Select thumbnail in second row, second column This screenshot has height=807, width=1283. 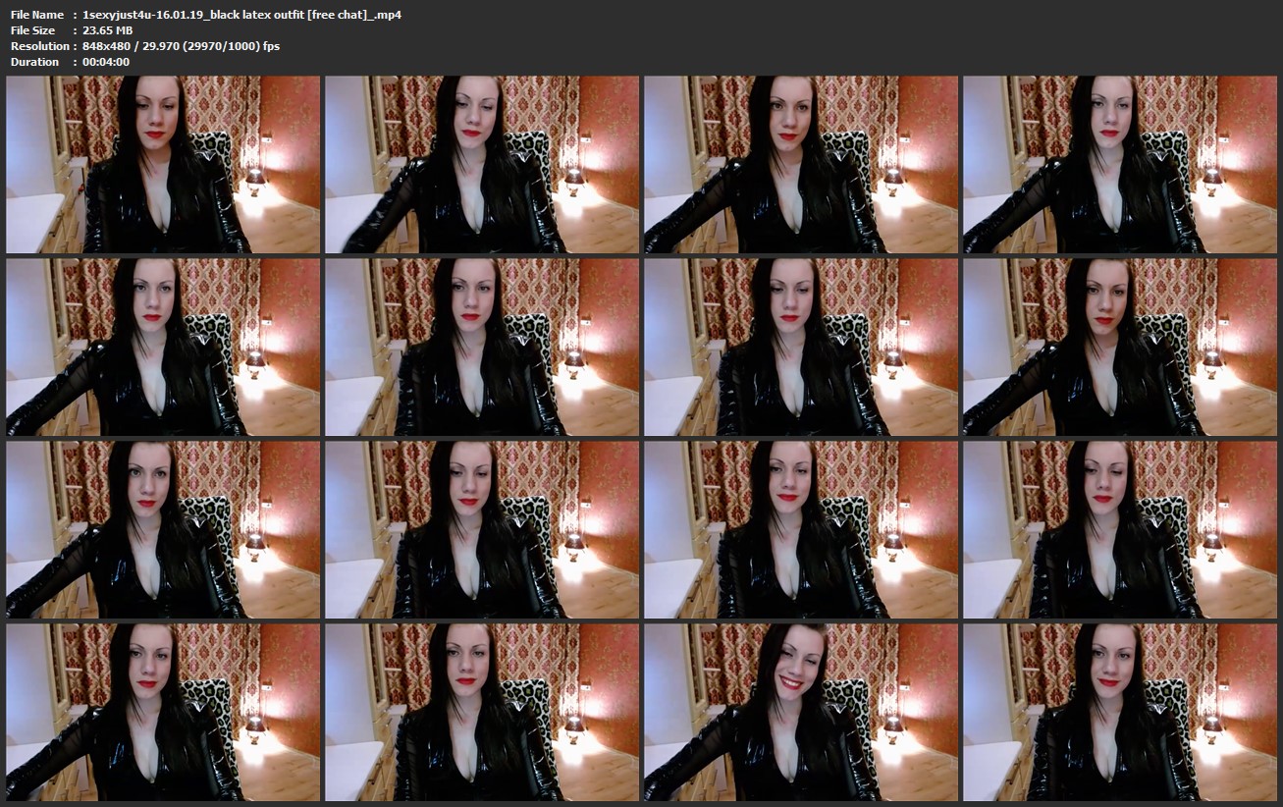coord(482,348)
